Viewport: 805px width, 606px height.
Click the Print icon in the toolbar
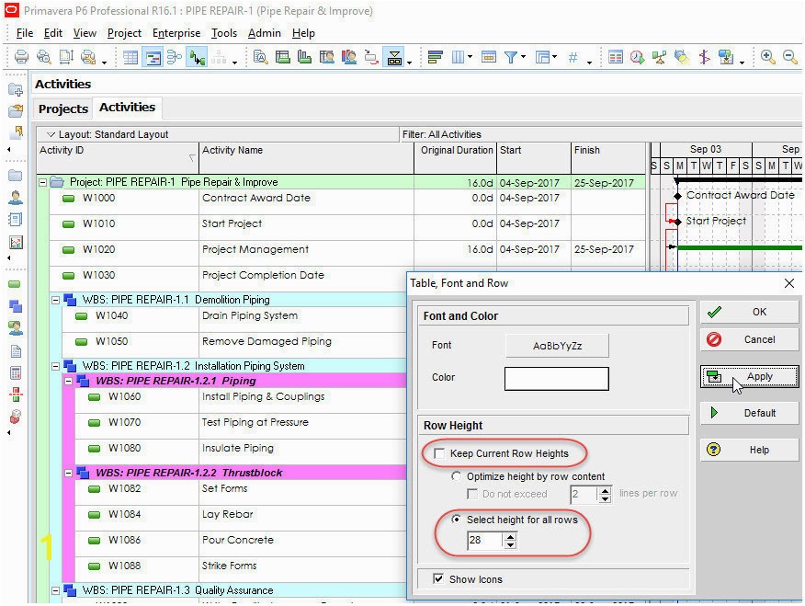(21, 56)
